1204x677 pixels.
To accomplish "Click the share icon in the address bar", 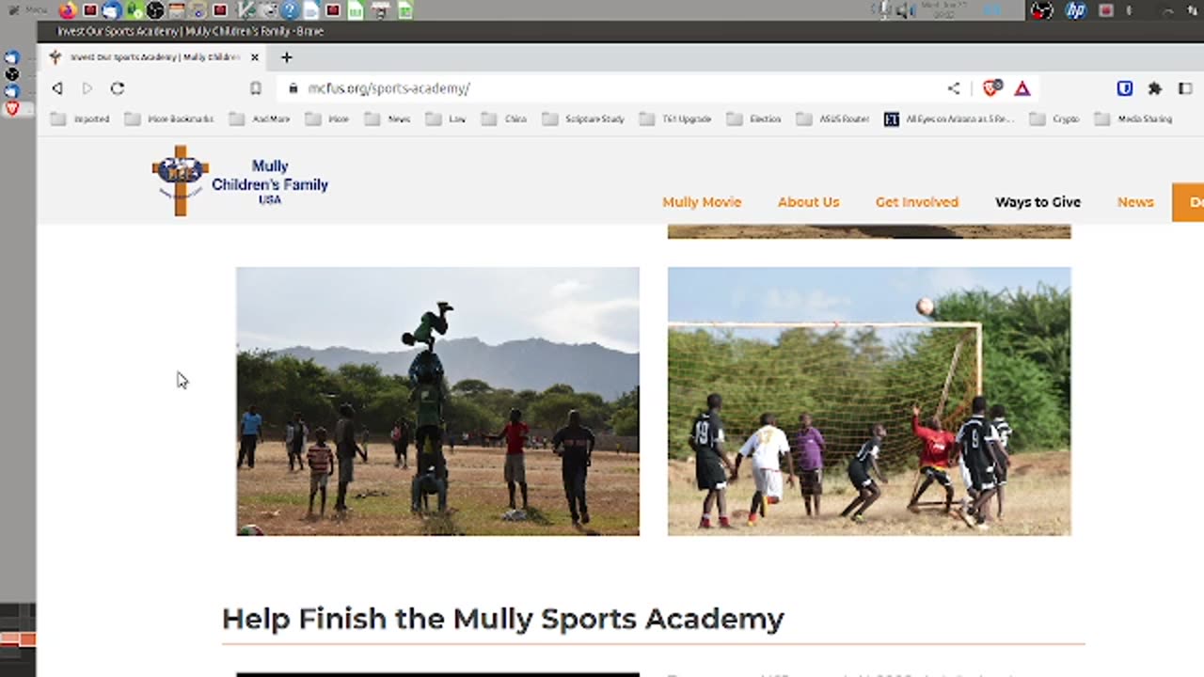I will point(954,88).
